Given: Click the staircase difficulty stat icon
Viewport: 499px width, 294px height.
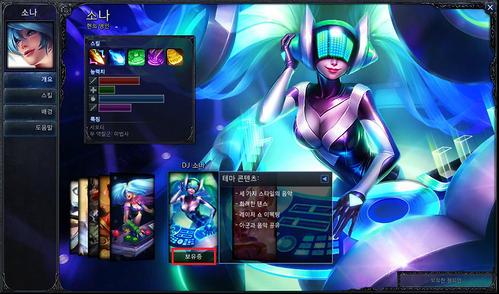Looking at the screenshot, I should point(94,107).
